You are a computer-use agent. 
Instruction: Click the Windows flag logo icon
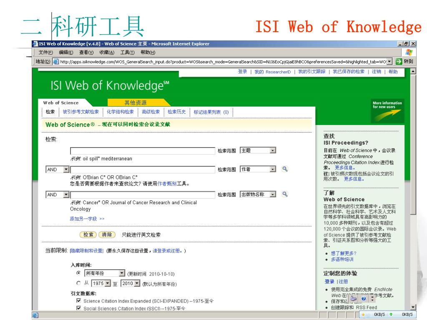(409, 52)
